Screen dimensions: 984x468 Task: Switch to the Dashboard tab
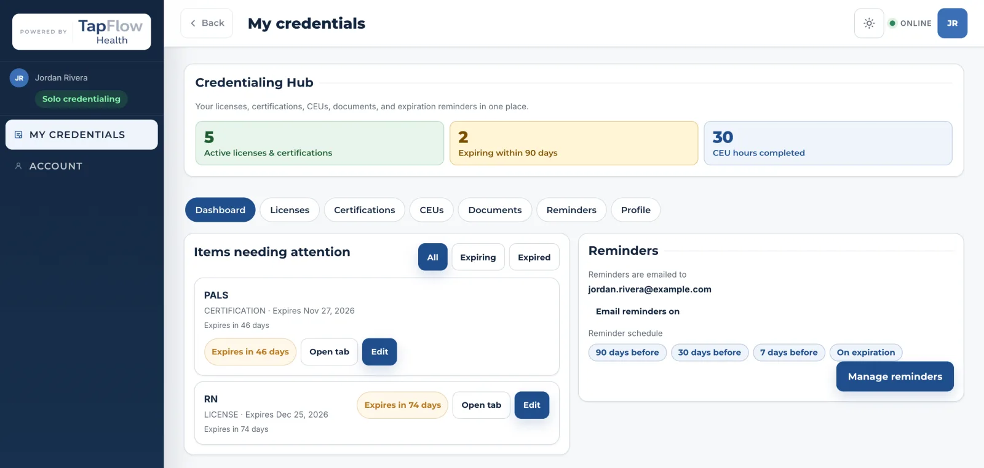220,210
